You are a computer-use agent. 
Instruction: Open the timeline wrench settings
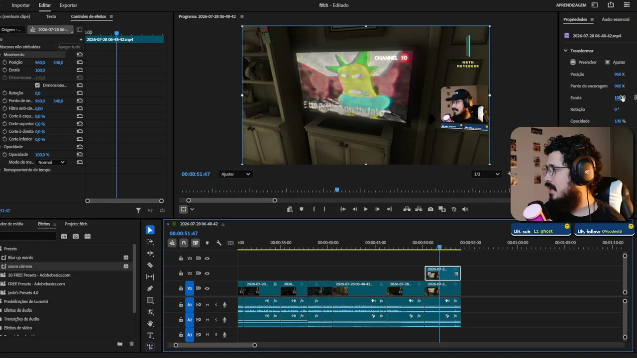tap(219, 243)
